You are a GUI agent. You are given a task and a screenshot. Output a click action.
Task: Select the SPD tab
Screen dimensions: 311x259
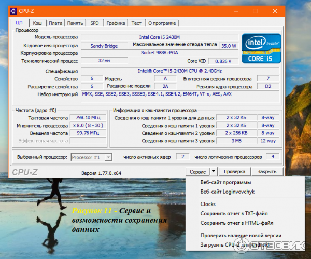(94, 23)
